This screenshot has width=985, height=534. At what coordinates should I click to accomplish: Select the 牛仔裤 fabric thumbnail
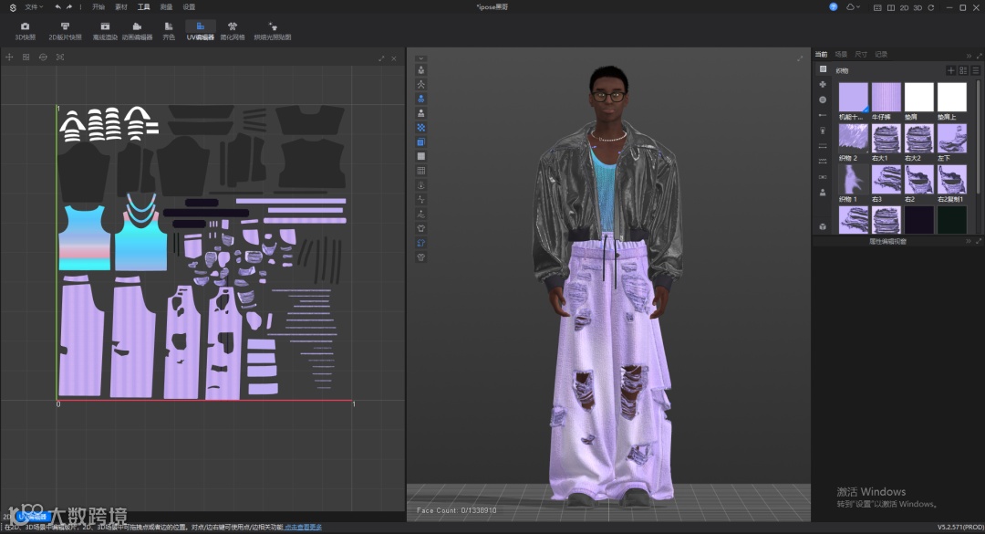point(886,98)
